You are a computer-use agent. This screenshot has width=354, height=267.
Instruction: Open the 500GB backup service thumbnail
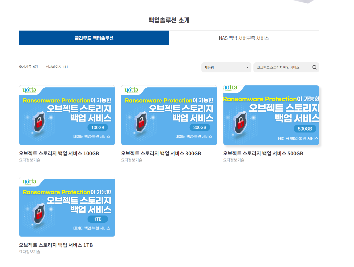coord(271,115)
